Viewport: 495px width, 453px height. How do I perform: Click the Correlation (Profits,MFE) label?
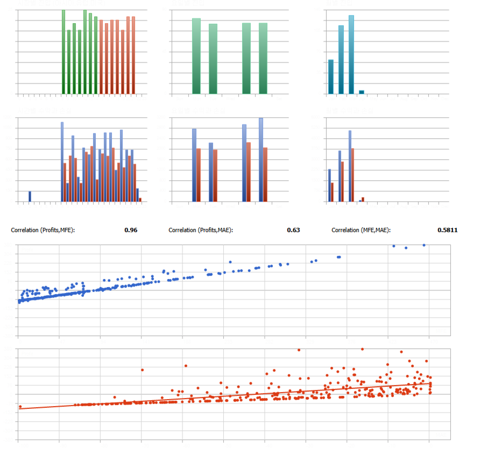[43, 230]
